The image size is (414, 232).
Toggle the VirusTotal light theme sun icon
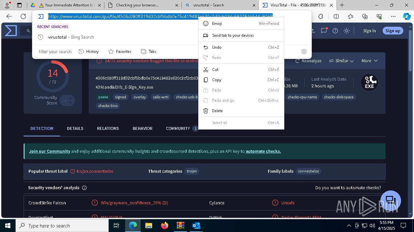[346, 31]
